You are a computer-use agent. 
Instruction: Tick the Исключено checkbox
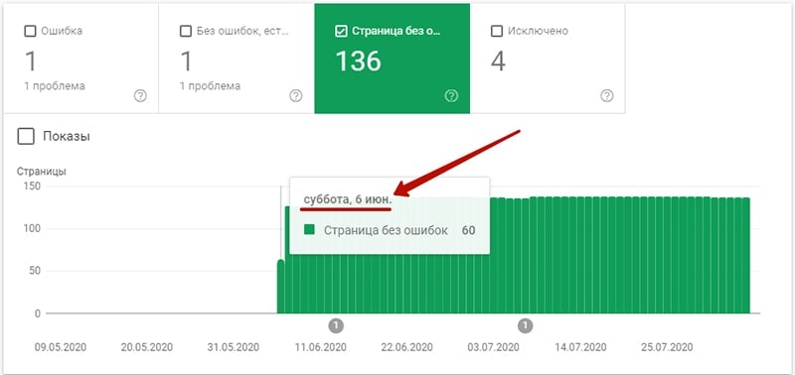(497, 32)
